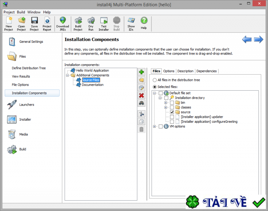Click the comment bubble icon
The height and width of the screenshot is (211, 268).
tap(141, 88)
